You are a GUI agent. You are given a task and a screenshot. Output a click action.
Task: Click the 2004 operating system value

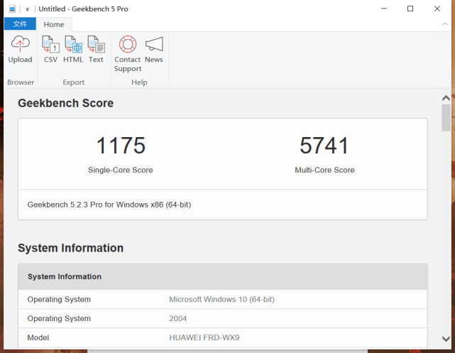pyautogui.click(x=178, y=318)
